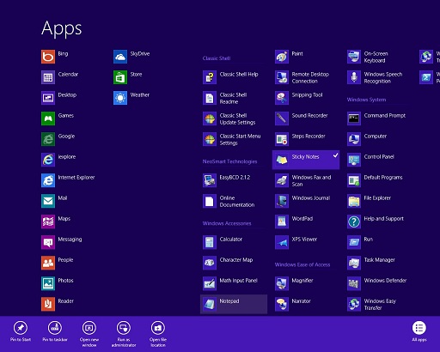Viewport: 440px width, 352px height.
Task: Open the Magnifier icon
Action: (282, 283)
